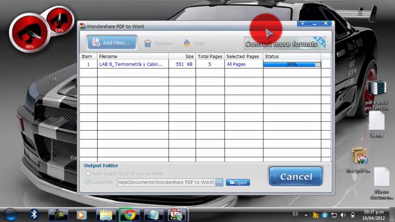
Task: Click the 90% conversion progress bar
Action: point(292,64)
